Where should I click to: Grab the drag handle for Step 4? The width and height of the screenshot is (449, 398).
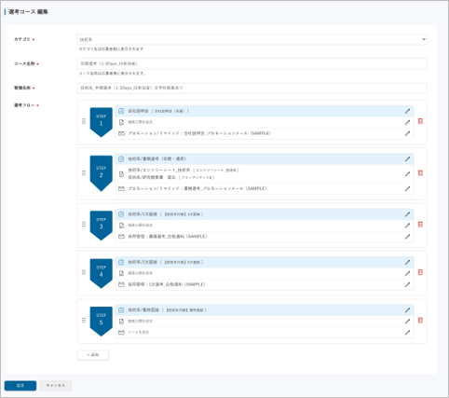(84, 272)
